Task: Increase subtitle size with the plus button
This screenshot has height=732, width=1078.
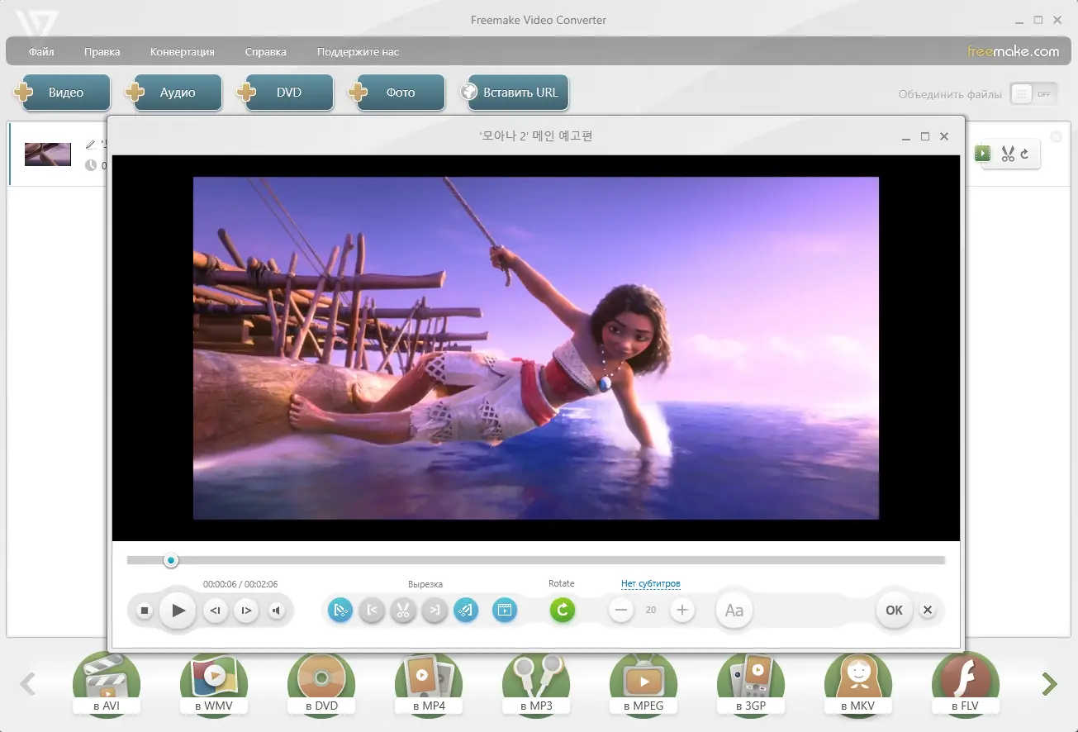Action: (681, 611)
